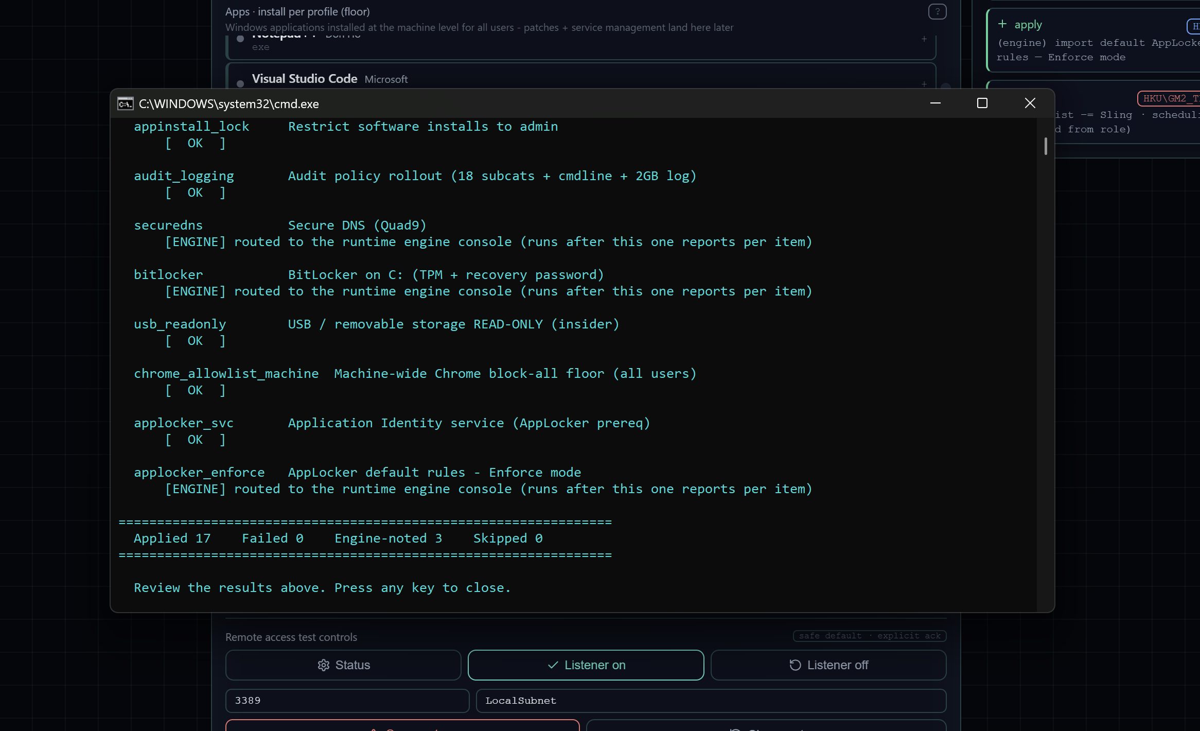Click 'BitLocker on C: (TPM + recovery password)'
The image size is (1200, 731).
click(x=446, y=274)
